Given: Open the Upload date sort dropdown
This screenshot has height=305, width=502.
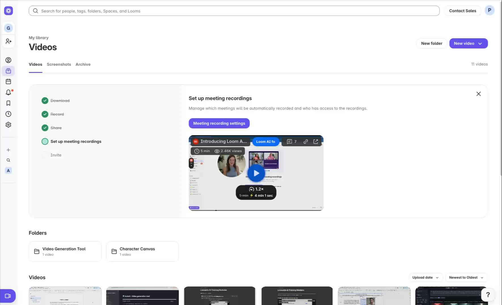Looking at the screenshot, I should [425, 278].
